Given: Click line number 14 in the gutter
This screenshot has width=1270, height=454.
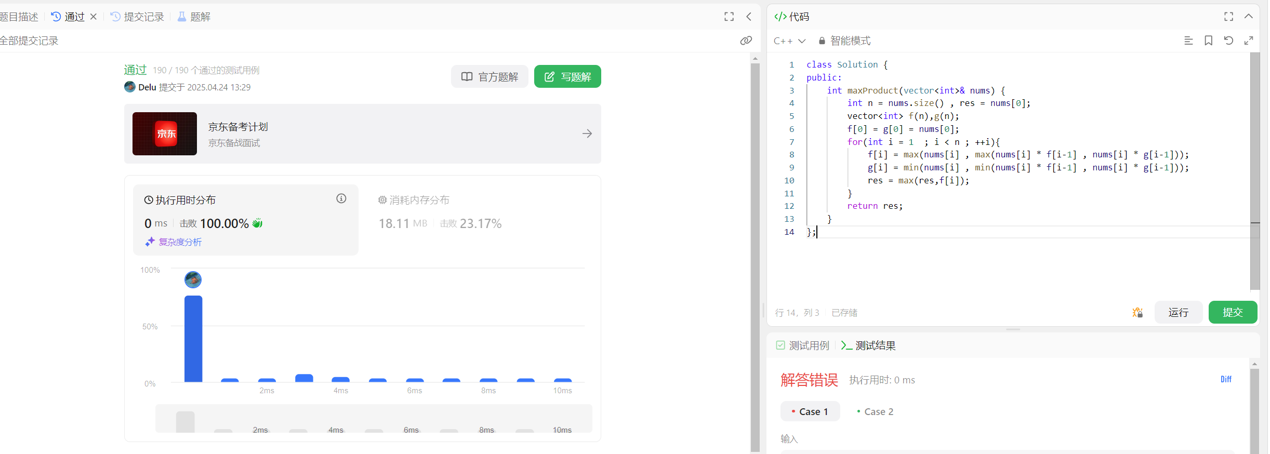Looking at the screenshot, I should pyautogui.click(x=789, y=232).
